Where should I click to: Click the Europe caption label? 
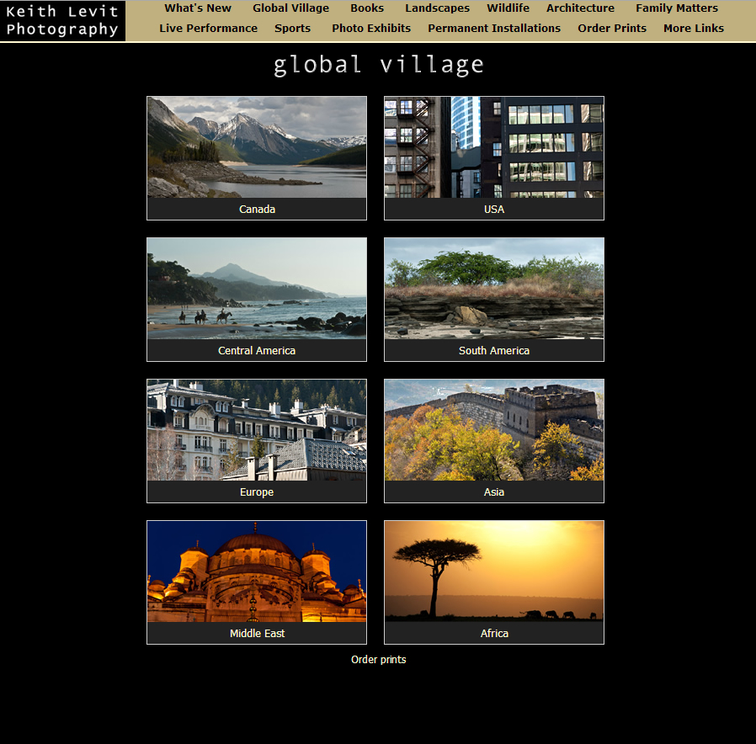point(257,492)
